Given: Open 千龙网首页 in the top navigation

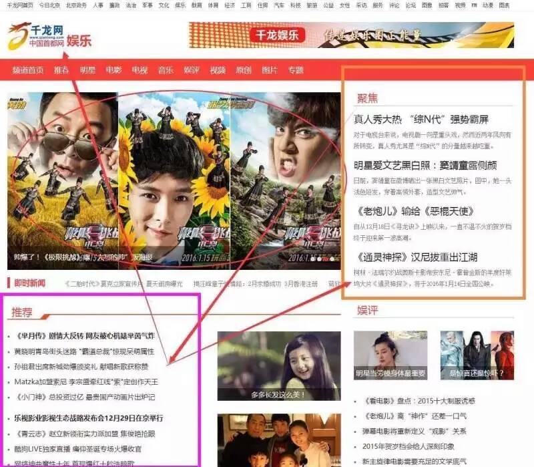Looking at the screenshot, I should (x=20, y=5).
